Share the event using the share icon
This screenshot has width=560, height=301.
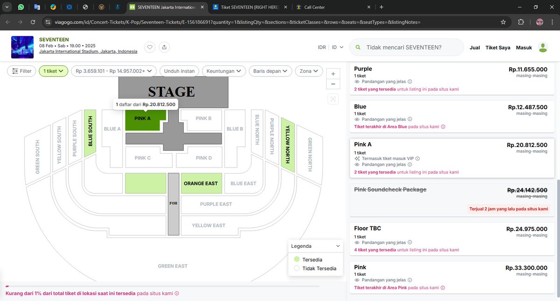[x=164, y=47]
